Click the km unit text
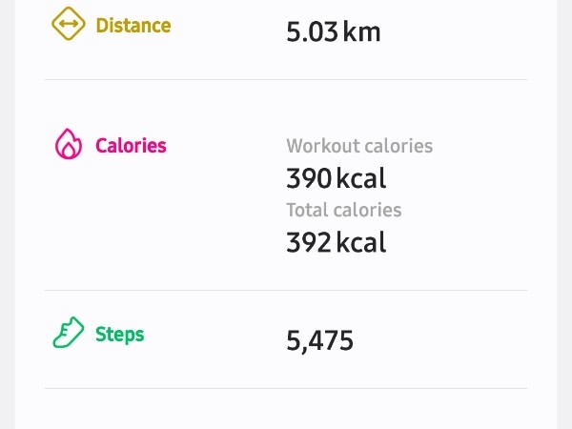572x429 pixels. 362,32
